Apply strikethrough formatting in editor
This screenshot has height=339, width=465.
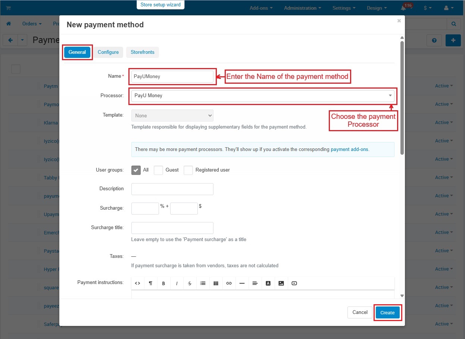pos(190,283)
